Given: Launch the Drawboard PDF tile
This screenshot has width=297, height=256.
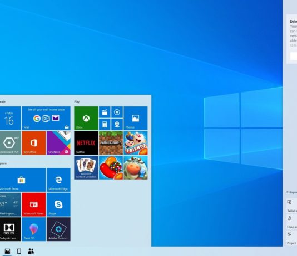Looking at the screenshot, I should (10, 143).
